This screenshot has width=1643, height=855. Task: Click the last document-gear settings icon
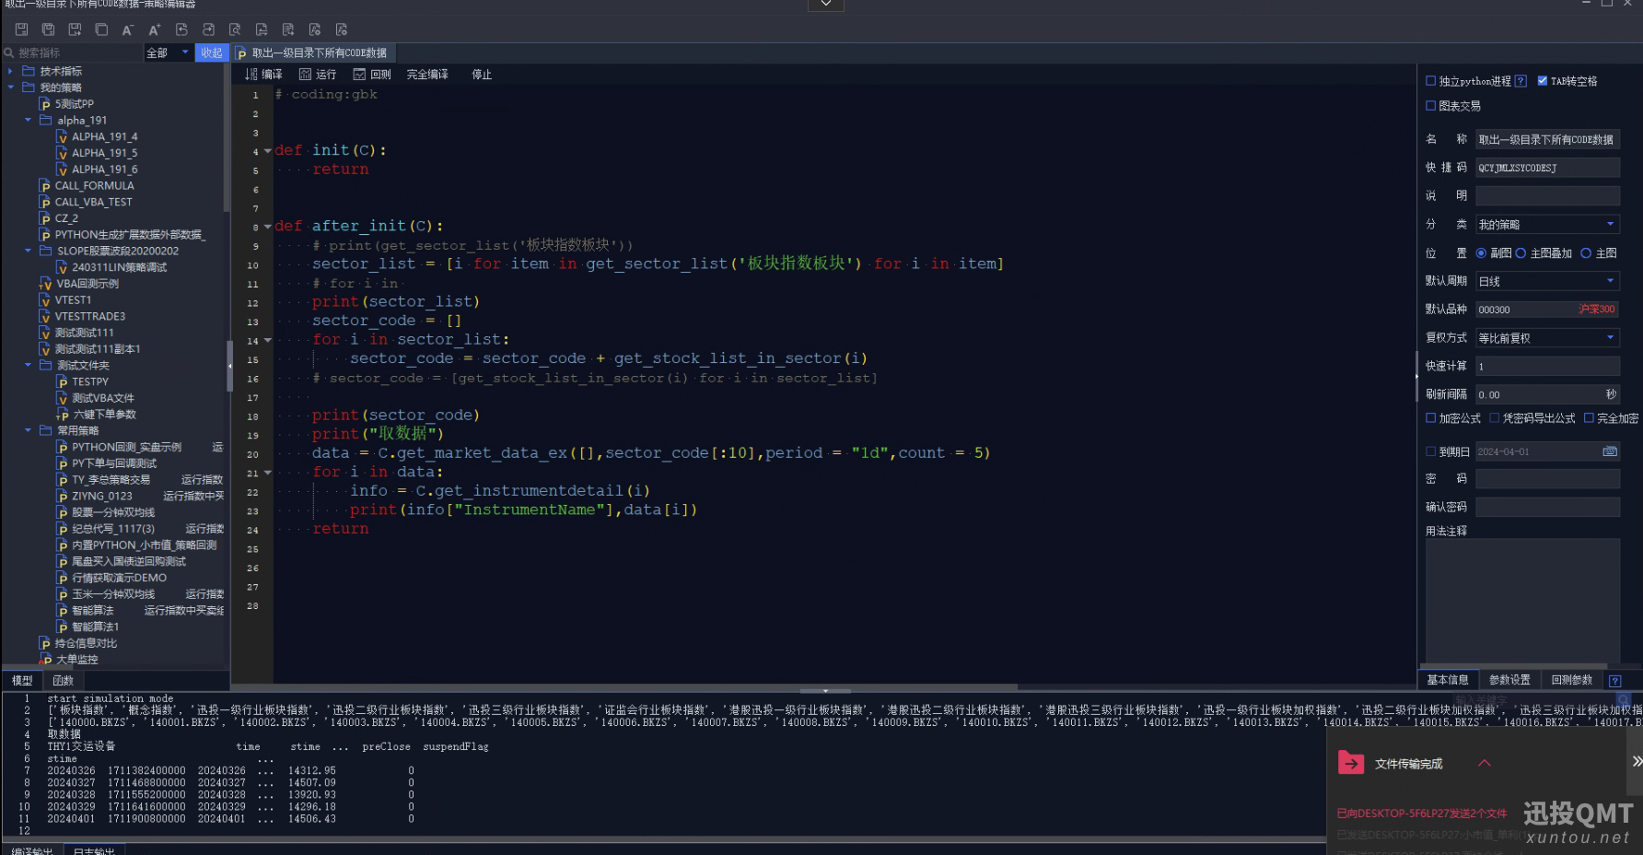[342, 29]
